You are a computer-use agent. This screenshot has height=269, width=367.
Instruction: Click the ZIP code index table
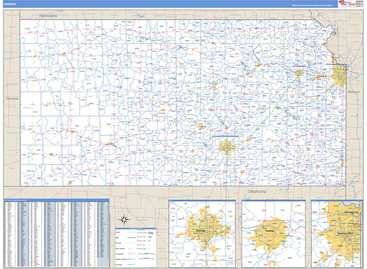[56, 234]
